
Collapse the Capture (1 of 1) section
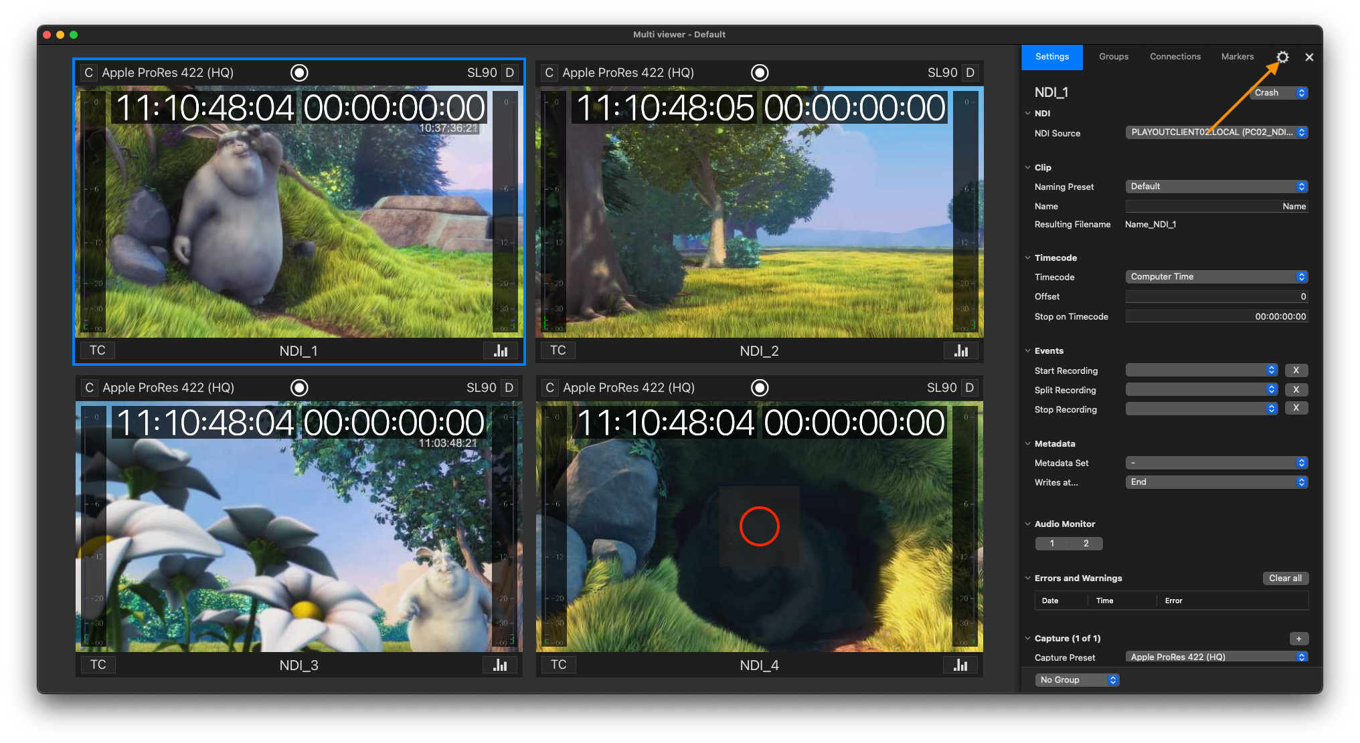(1028, 638)
